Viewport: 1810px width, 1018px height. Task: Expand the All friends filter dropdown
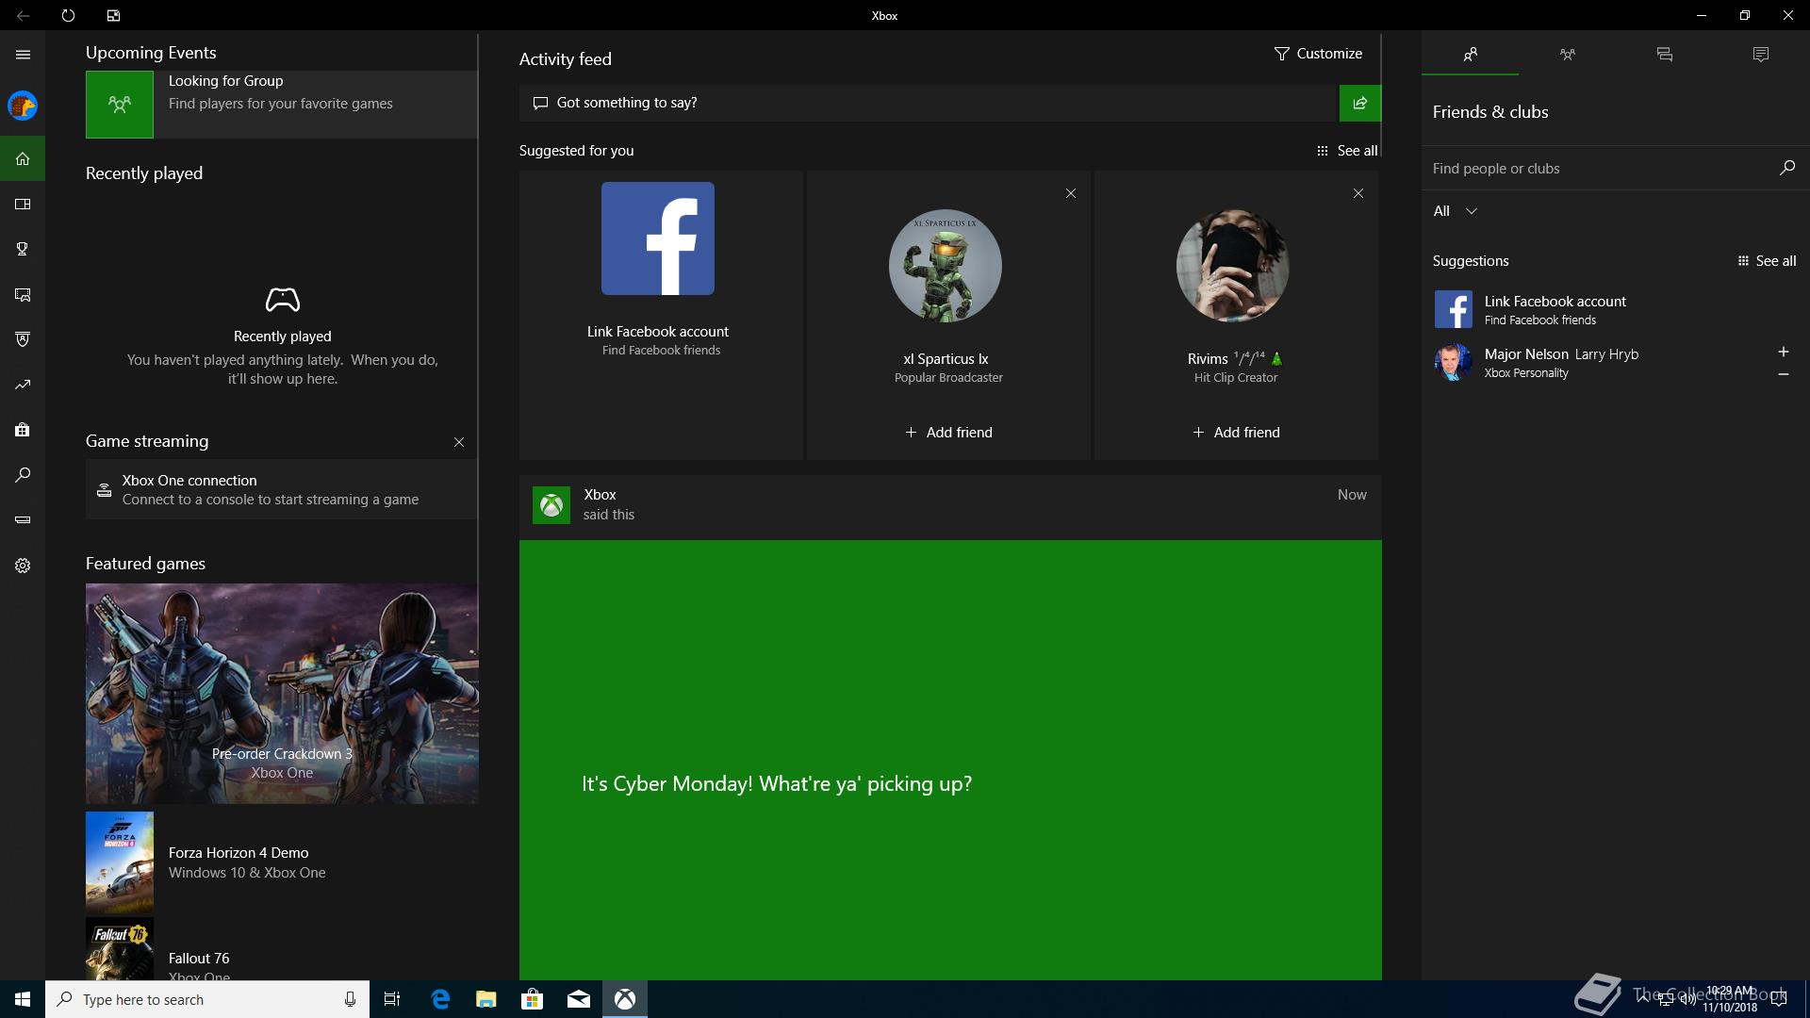[1455, 211]
